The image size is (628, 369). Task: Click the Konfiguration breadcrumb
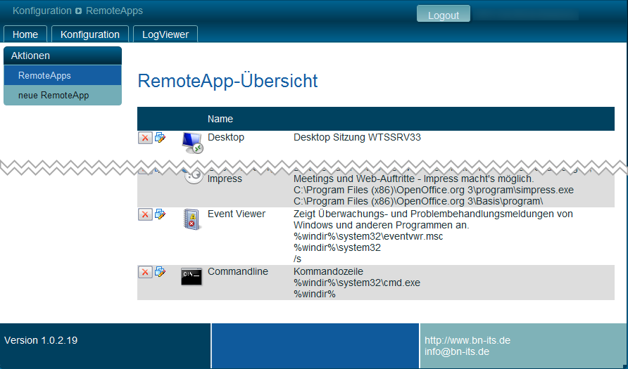tap(42, 11)
